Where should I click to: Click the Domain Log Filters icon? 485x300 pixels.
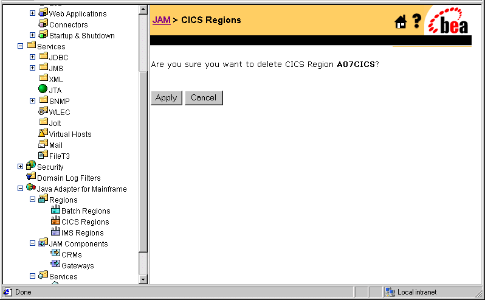(31, 176)
